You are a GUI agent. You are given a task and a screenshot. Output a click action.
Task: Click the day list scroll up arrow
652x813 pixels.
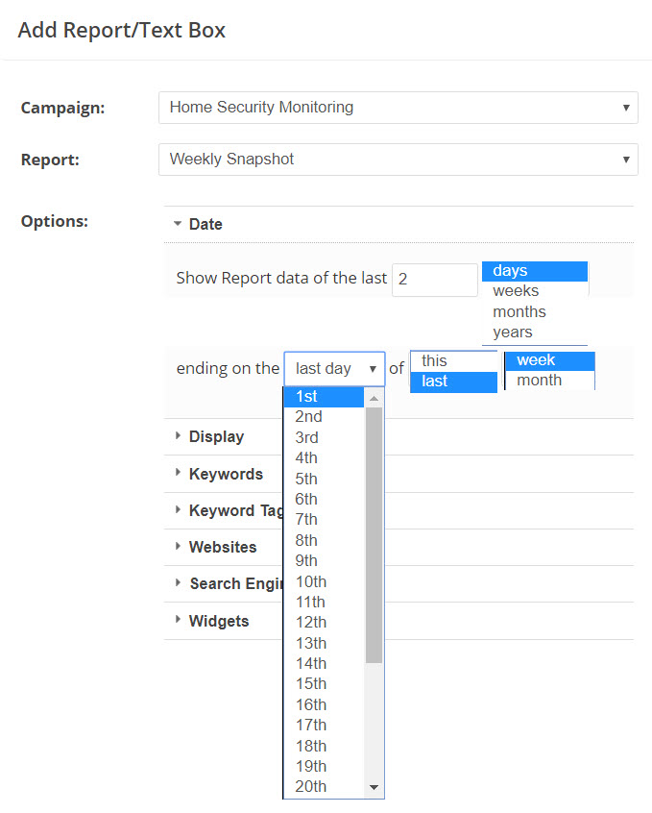click(374, 398)
